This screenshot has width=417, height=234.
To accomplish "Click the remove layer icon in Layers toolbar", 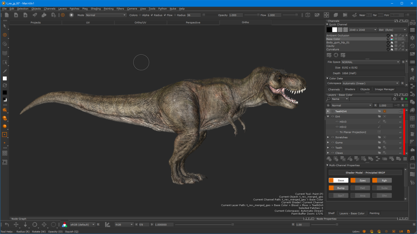I will pyautogui.click(x=391, y=159).
